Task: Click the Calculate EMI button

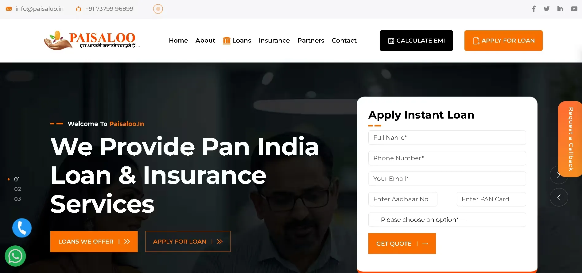Action: (416, 40)
